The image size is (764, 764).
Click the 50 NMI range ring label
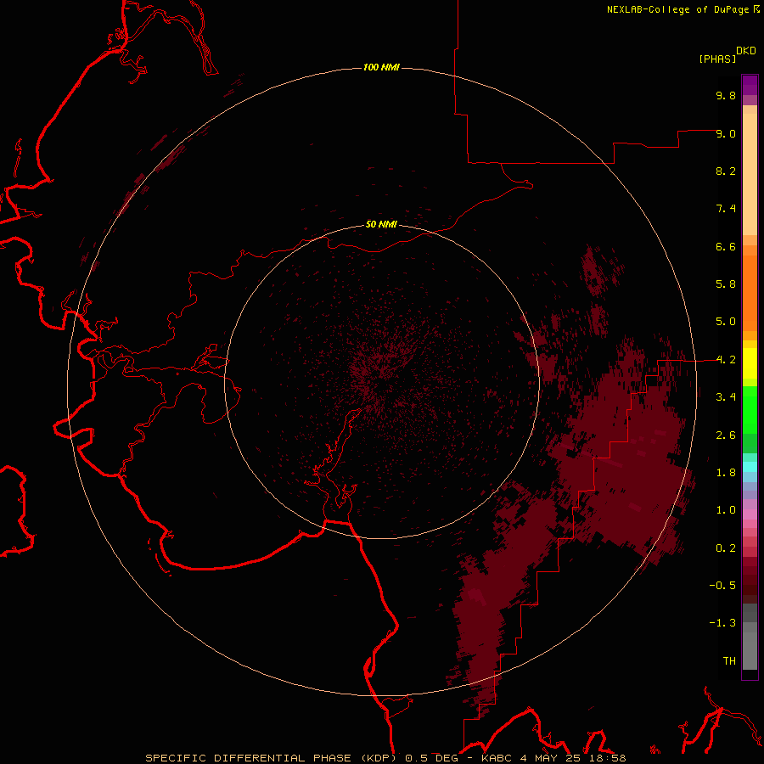pyautogui.click(x=381, y=224)
